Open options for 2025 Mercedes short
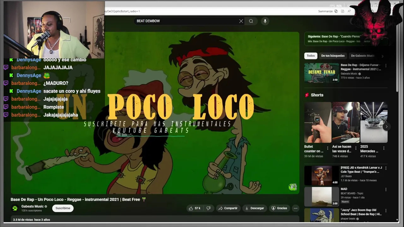404x227 pixels. (384, 148)
